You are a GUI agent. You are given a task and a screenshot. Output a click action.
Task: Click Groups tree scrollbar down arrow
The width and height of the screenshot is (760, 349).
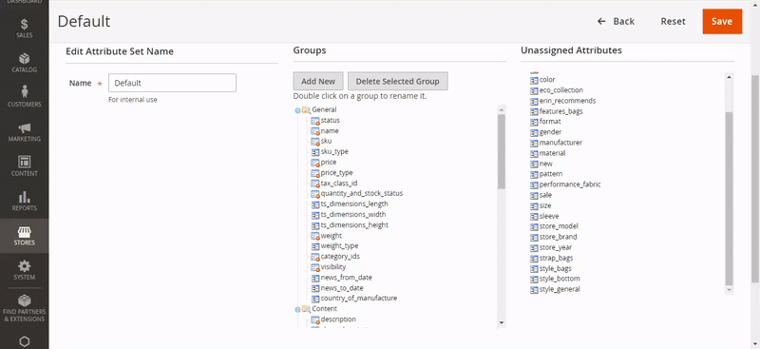click(x=502, y=322)
